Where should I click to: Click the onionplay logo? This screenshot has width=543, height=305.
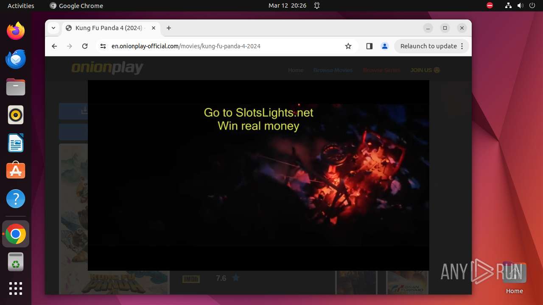[x=107, y=68]
